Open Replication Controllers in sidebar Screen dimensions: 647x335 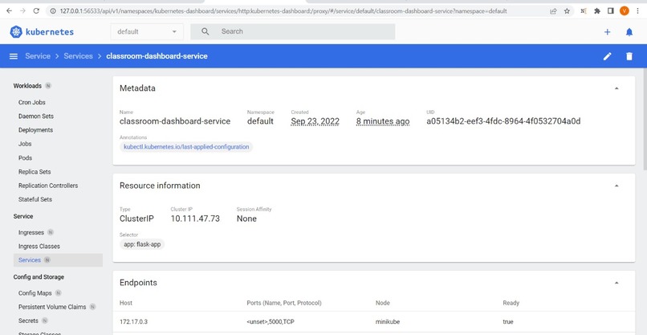(x=48, y=186)
